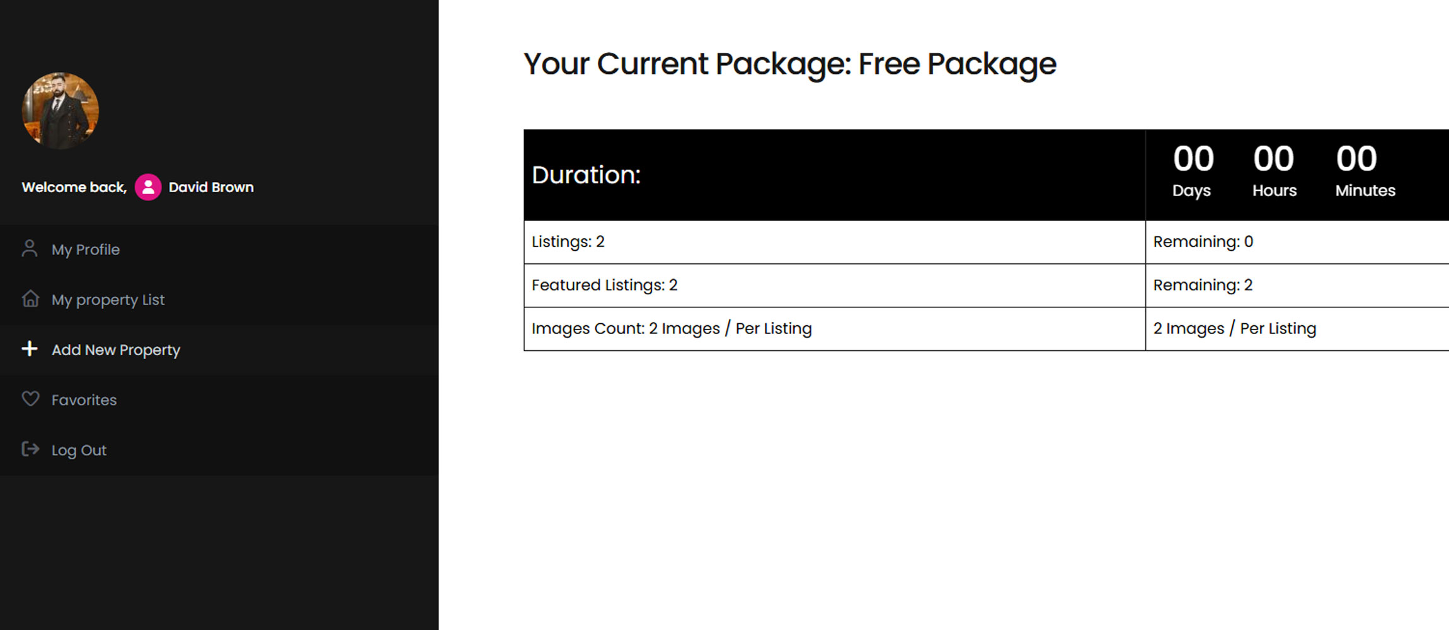Viewport: 1449px width, 630px height.
Task: Click the Your Current Package heading
Action: tap(789, 64)
